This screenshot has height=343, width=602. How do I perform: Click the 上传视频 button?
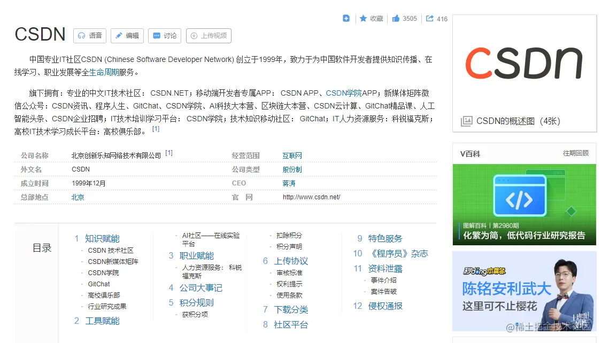point(209,36)
